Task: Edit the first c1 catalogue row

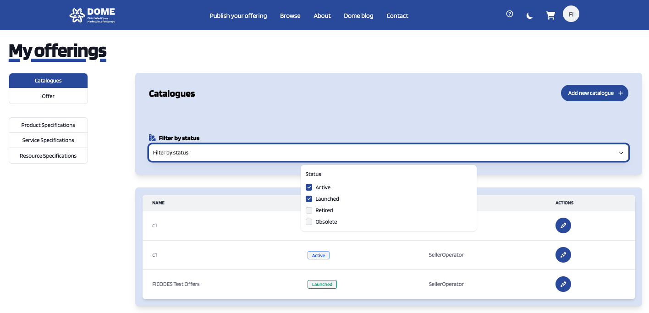Action: (x=563, y=225)
